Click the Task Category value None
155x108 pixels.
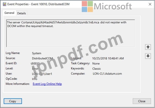pyautogui.click(x=96, y=64)
